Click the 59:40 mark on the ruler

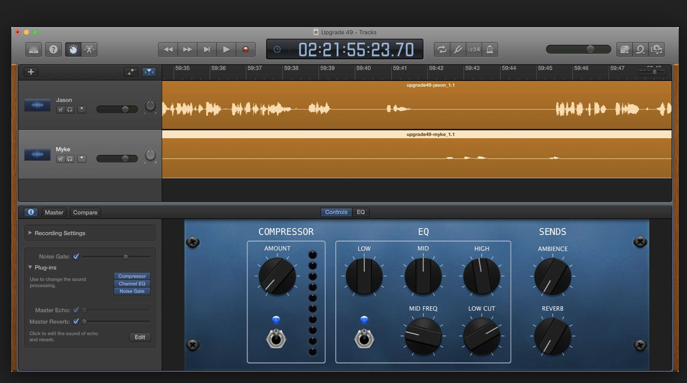(x=363, y=68)
